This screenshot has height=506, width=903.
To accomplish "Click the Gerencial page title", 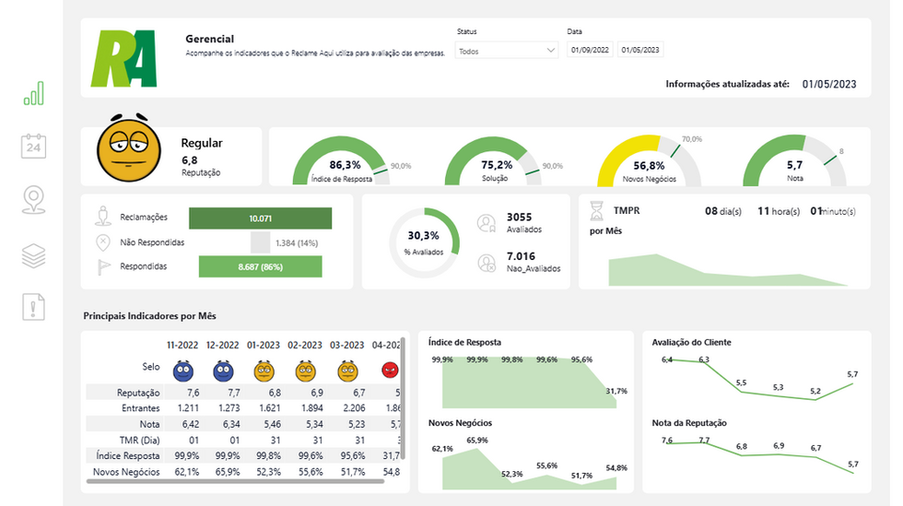I will click(x=210, y=39).
